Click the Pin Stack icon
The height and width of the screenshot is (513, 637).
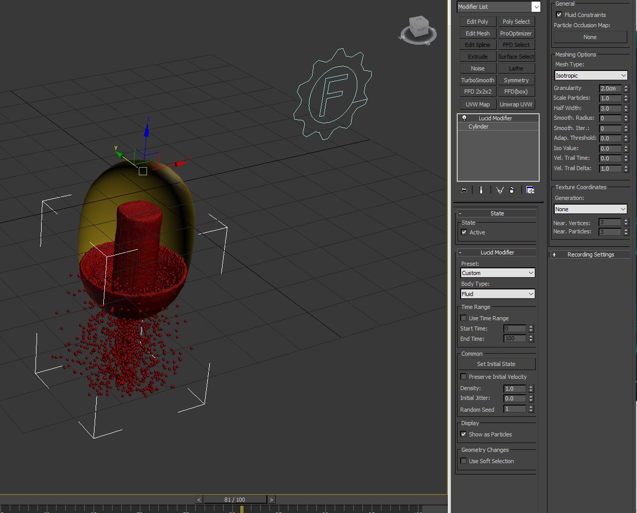tap(463, 190)
